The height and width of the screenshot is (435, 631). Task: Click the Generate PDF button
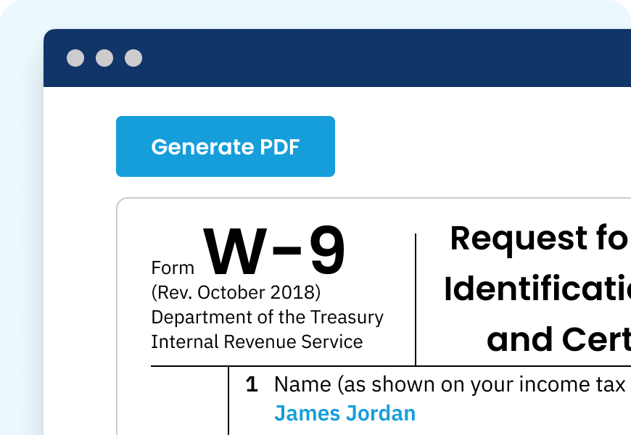pos(225,146)
